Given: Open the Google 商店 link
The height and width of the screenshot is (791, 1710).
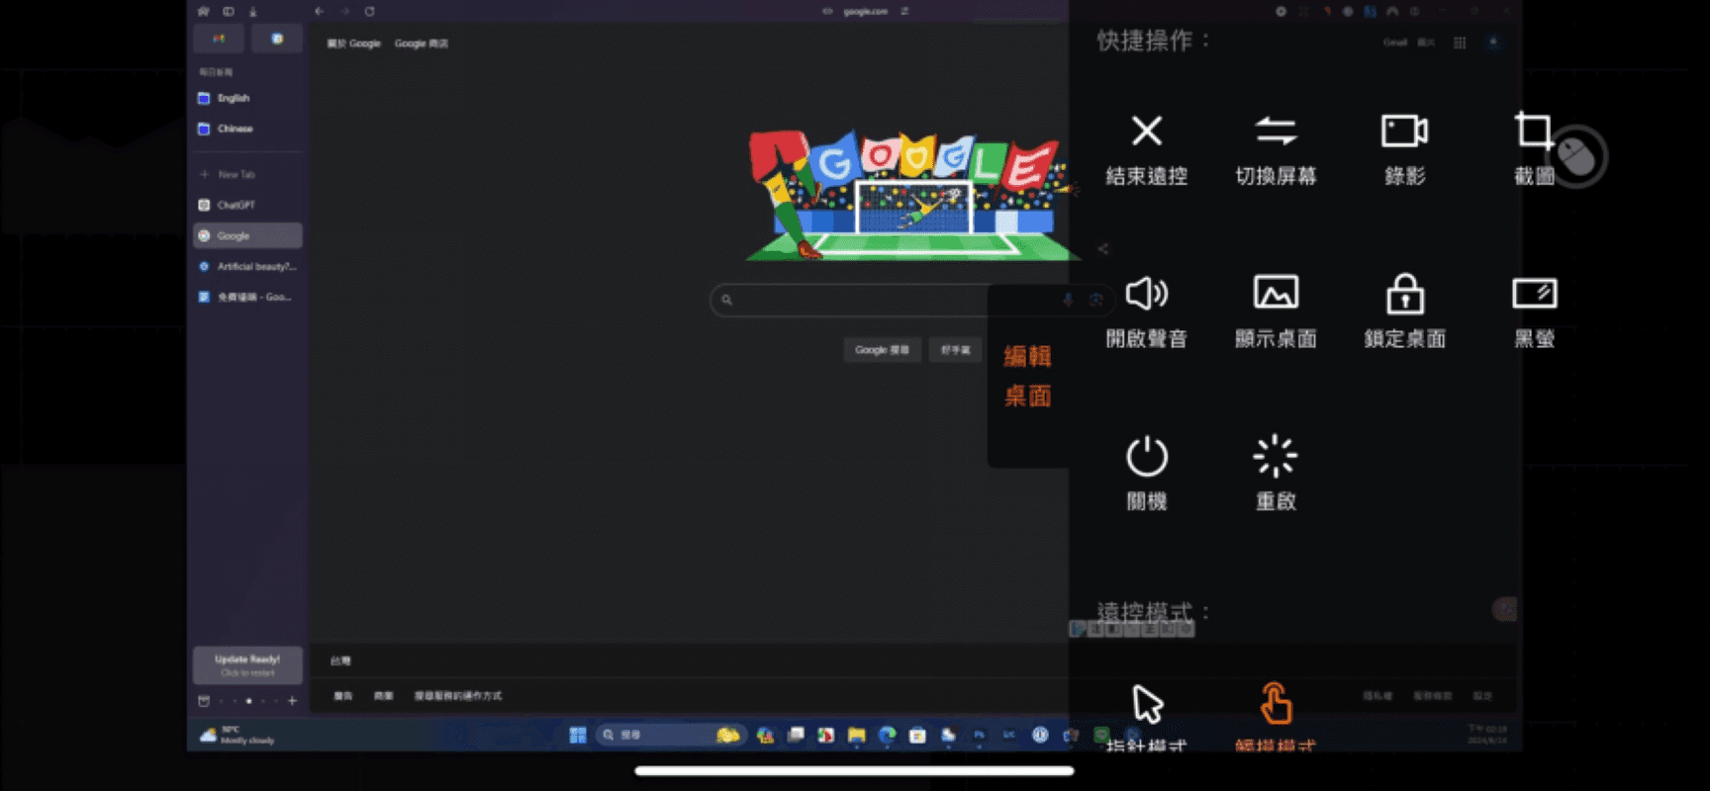Looking at the screenshot, I should [422, 44].
